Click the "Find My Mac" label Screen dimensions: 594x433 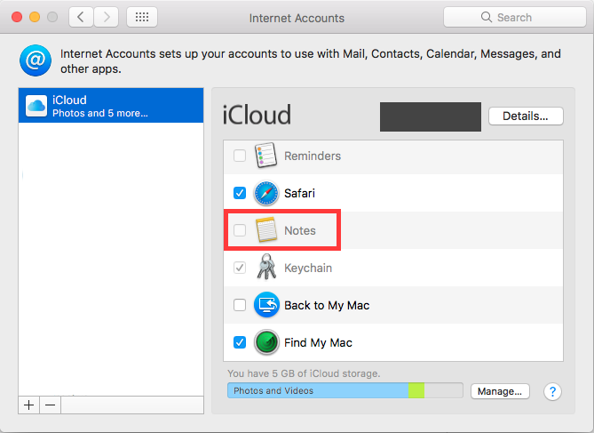click(318, 342)
